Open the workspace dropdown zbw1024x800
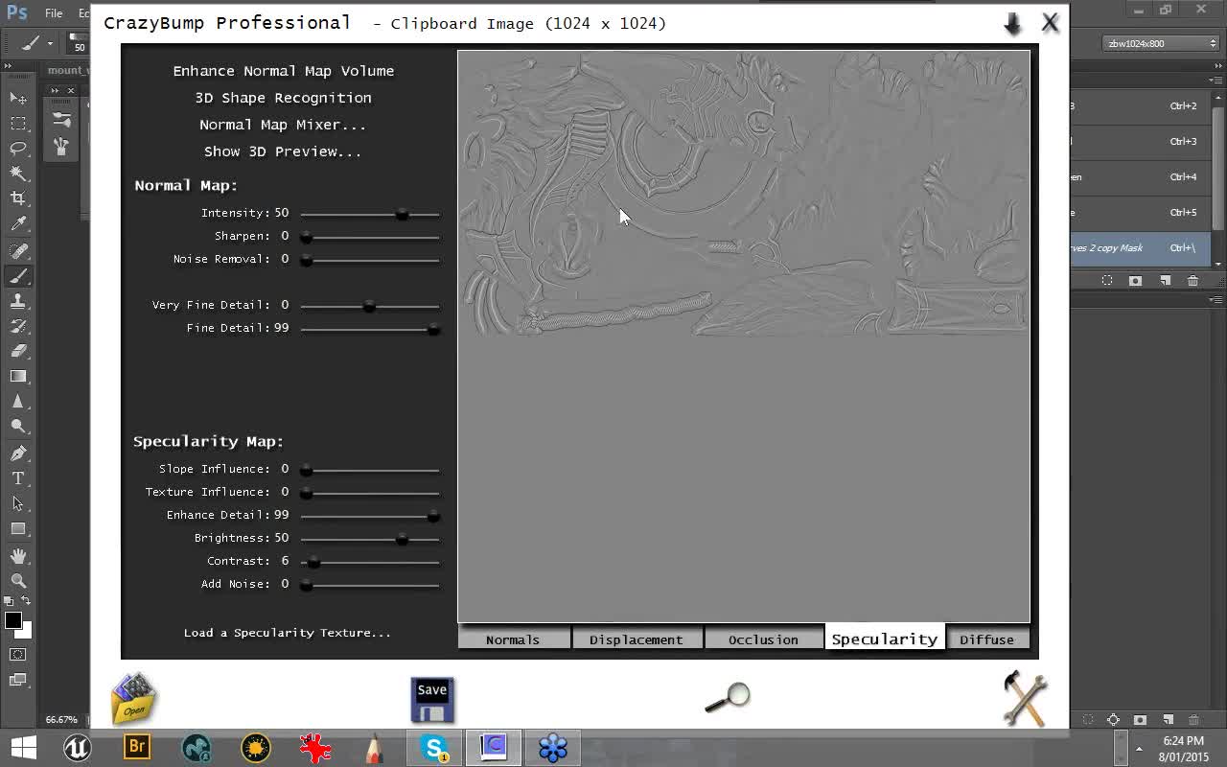This screenshot has width=1227, height=767. point(1160,43)
